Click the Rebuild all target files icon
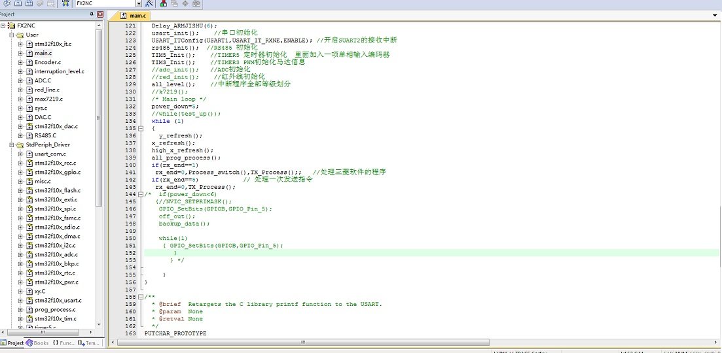Image resolution: width=722 pixels, height=353 pixels. 29,3
